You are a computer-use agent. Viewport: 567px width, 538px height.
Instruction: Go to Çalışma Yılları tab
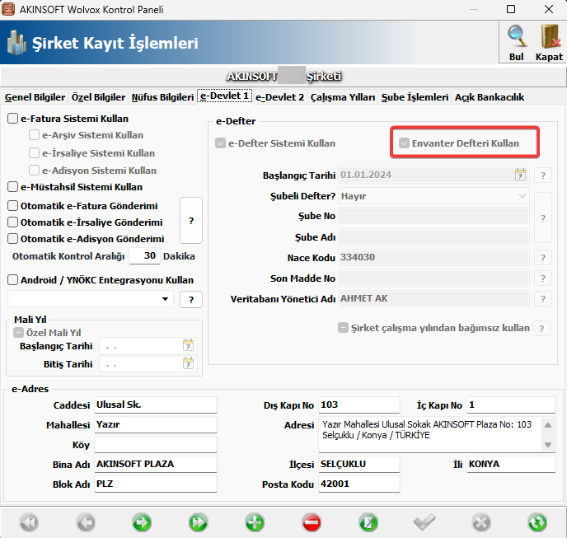click(x=343, y=97)
